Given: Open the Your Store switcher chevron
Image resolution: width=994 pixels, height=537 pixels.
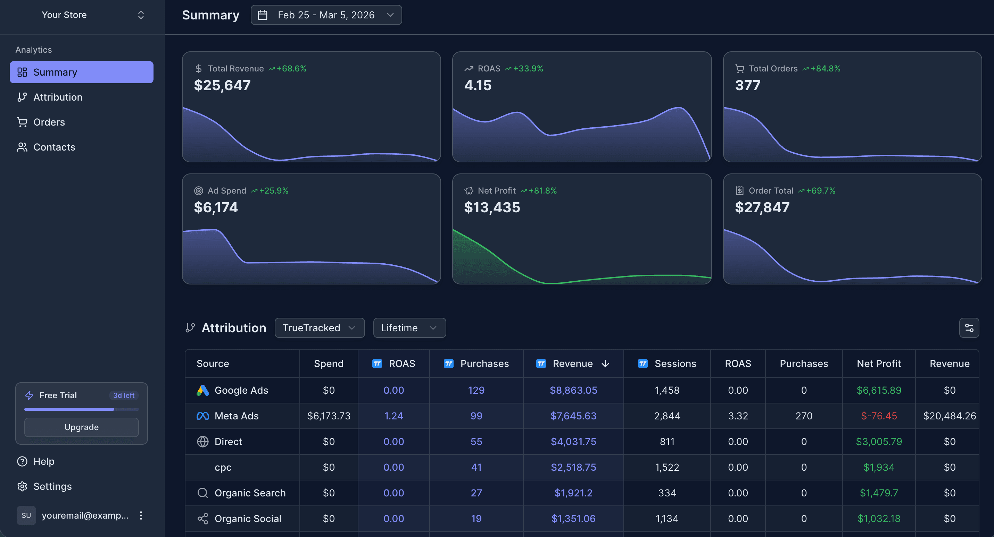Looking at the screenshot, I should [141, 15].
